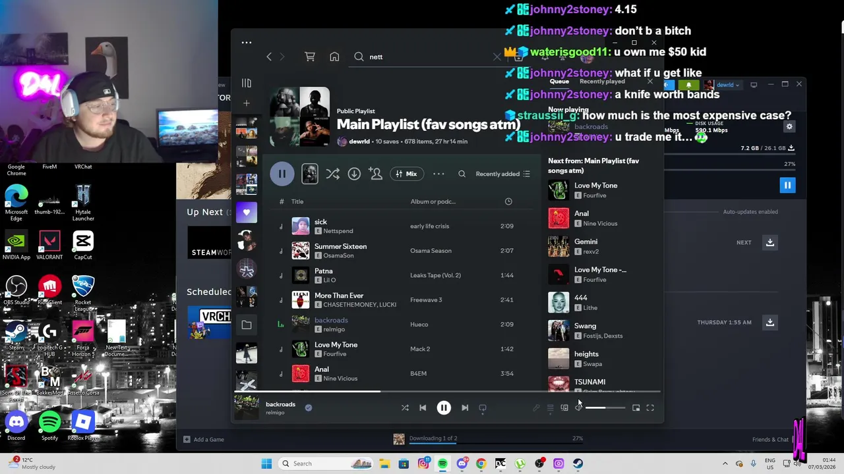Open Liked Songs in the sidebar
Viewport: 844px width, 474px height.
[x=247, y=212]
